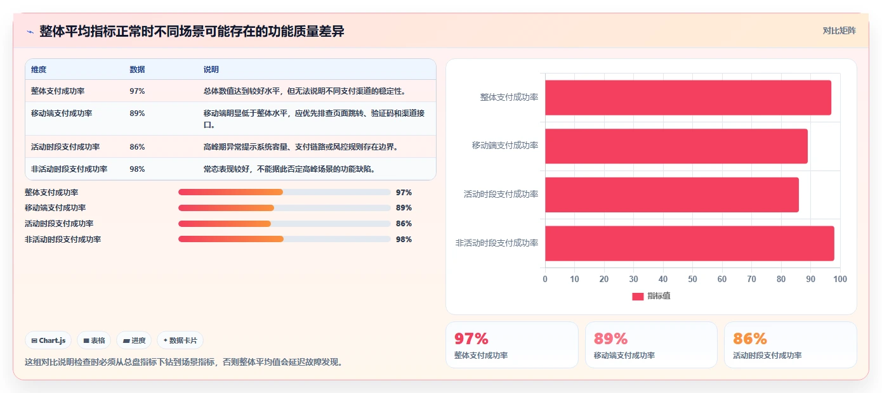Click the 97% value in the table
Screen dimensions: 882x393
(137, 91)
